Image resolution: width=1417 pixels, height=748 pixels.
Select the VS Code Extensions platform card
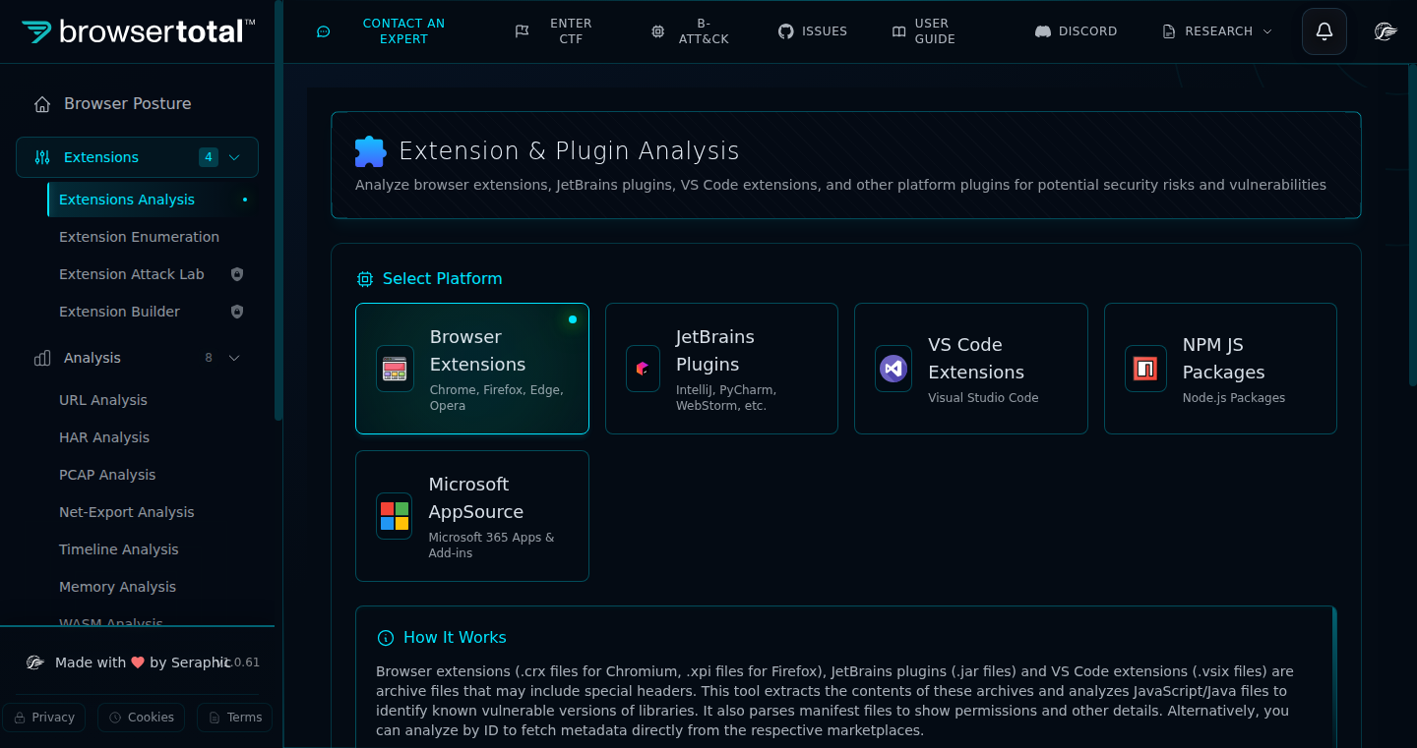pos(971,369)
